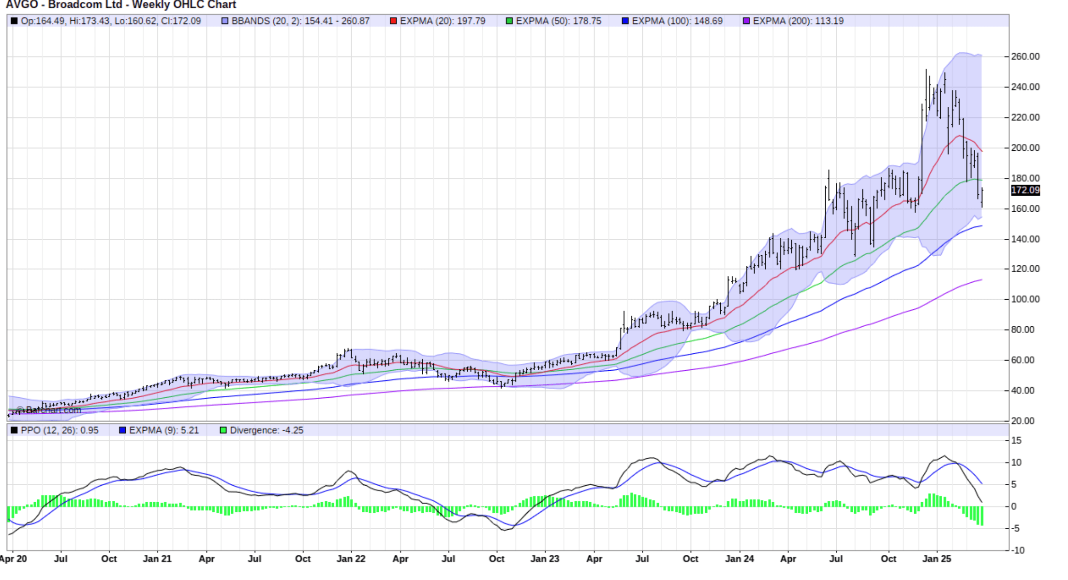
Task: Select the Jan 22 date axis label
Action: tap(351, 559)
